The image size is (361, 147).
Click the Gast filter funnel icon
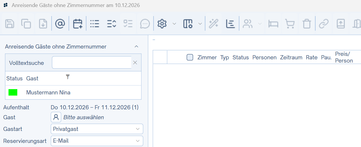pos(68,77)
